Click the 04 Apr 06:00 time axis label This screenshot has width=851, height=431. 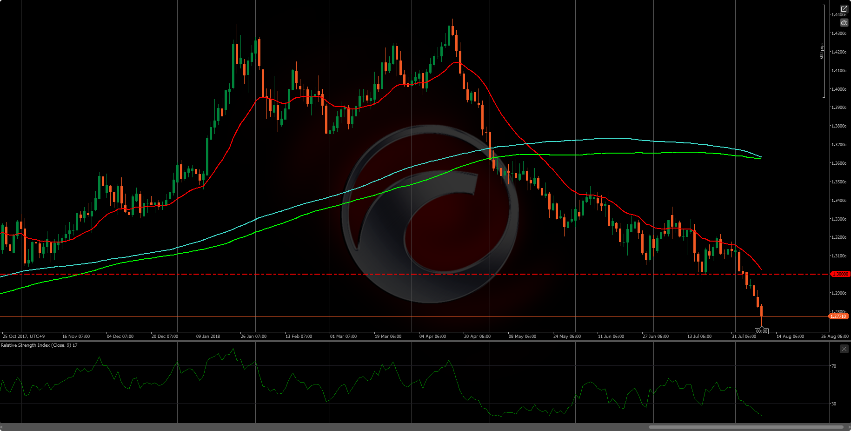point(432,336)
